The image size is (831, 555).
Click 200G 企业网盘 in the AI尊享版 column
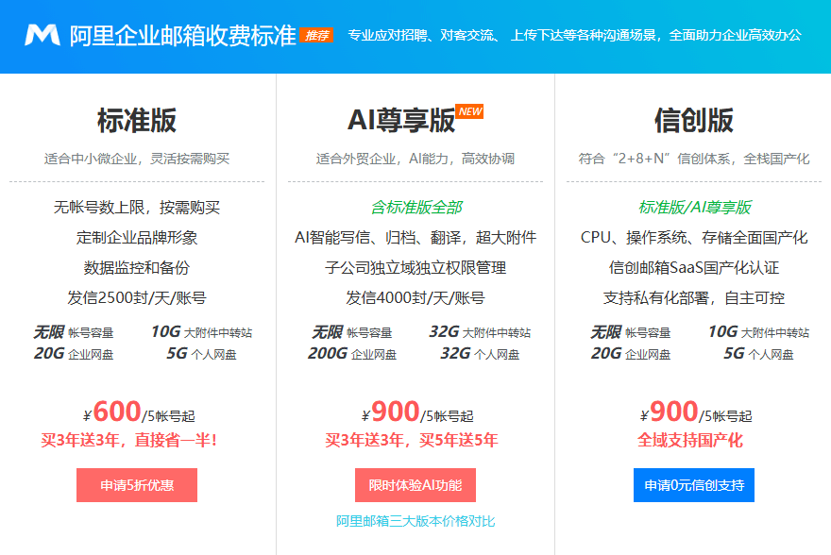[x=352, y=354]
